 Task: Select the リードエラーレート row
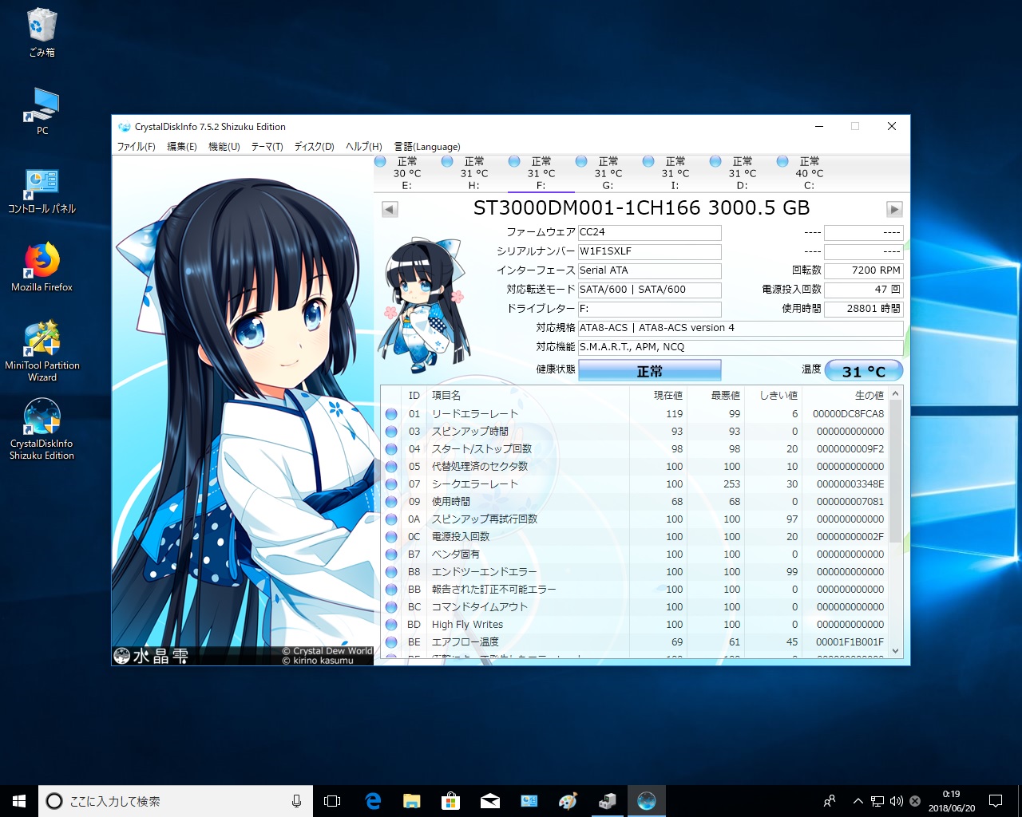point(635,414)
